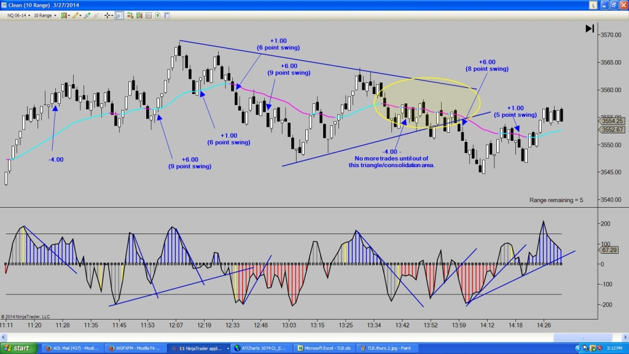Click the '+1.00 (6 point swing)' top annotation
This screenshot has height=354, width=629.
click(278, 44)
